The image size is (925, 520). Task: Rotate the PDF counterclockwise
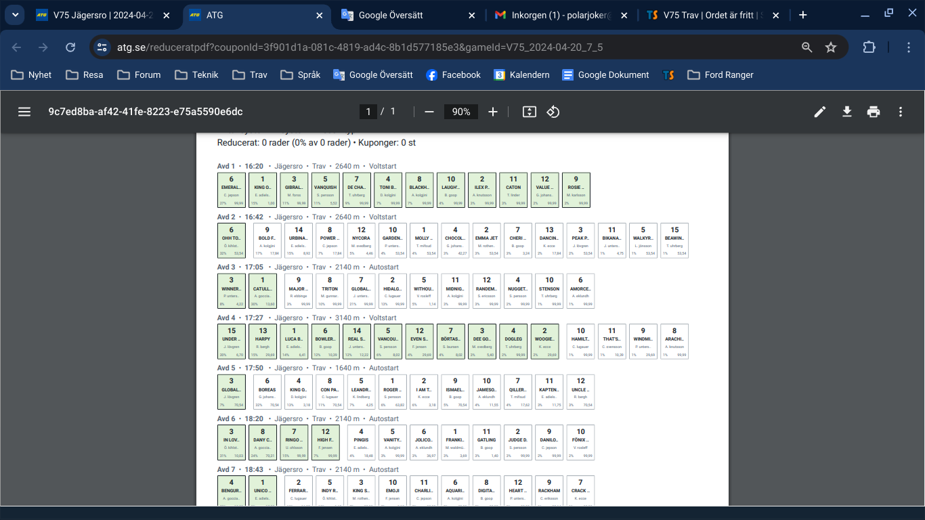point(553,112)
